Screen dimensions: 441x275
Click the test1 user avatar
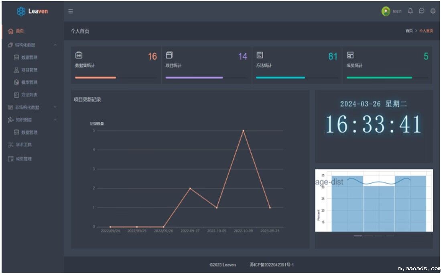tap(386, 11)
